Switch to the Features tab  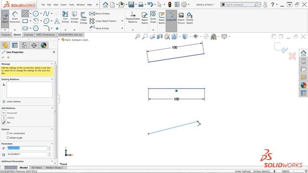click(6, 35)
